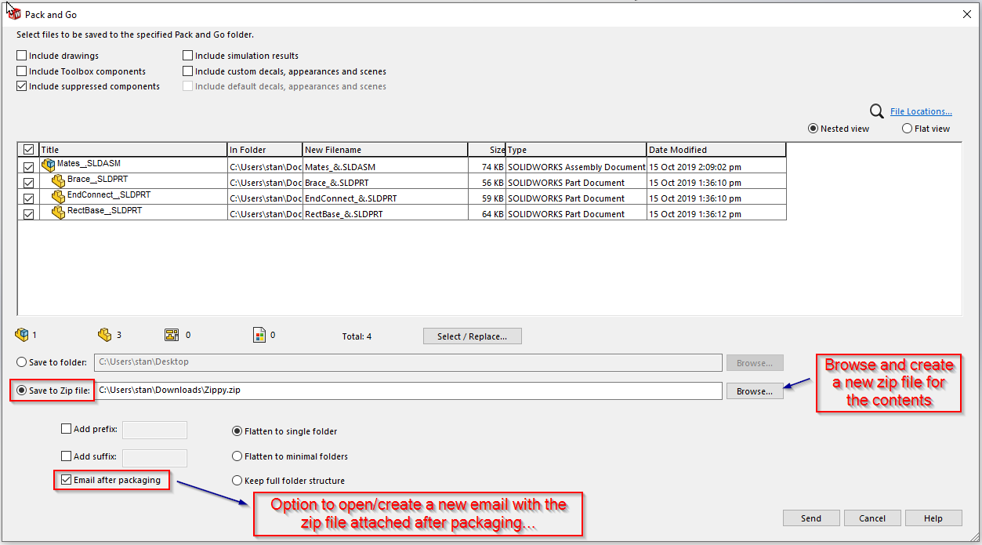
Task: Enable the Add suffix checkbox
Action: click(66, 456)
